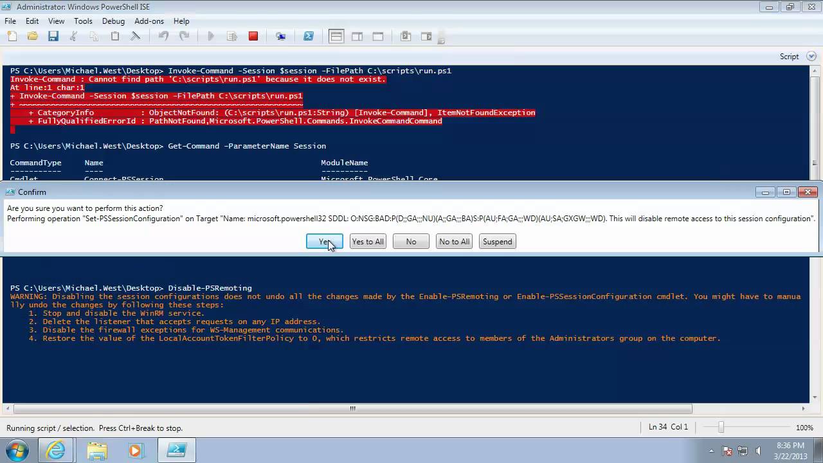The height and width of the screenshot is (463, 823).
Task: Click the PowerShell ISE taskbar button
Action: pos(177,450)
